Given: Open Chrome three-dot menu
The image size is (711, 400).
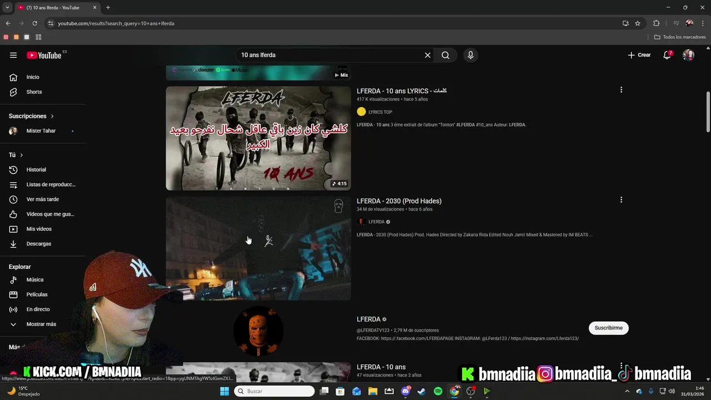Looking at the screenshot, I should click(703, 23).
